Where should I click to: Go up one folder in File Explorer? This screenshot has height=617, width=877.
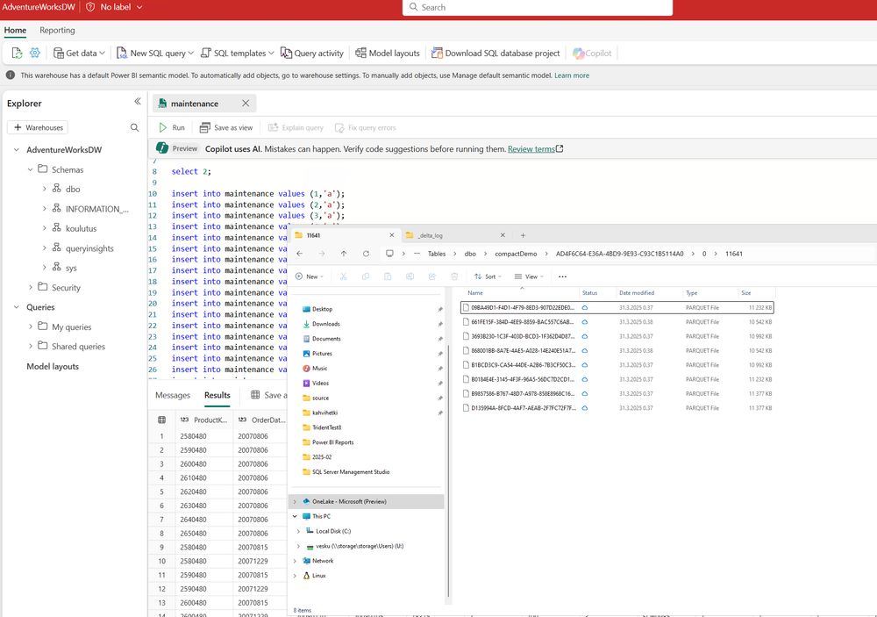point(344,254)
